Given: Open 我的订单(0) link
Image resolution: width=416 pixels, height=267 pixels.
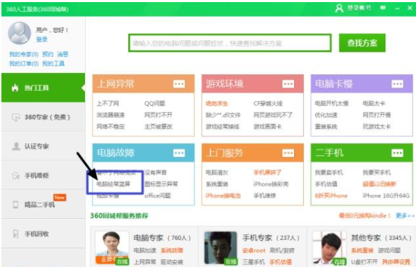Looking at the screenshot, I should 24,63.
